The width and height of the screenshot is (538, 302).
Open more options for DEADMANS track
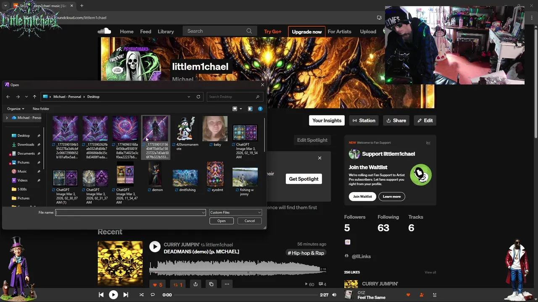tap(227, 284)
